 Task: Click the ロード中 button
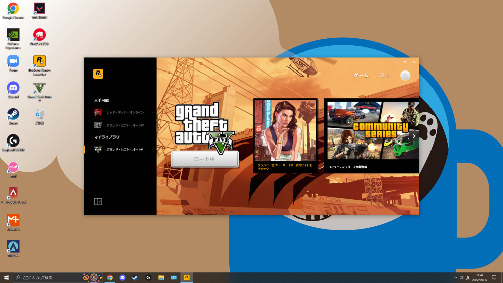[204, 159]
